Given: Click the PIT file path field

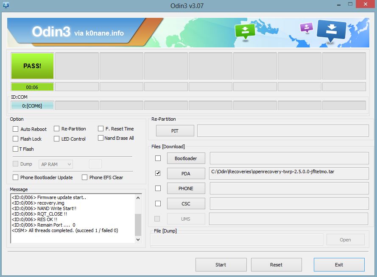Looking at the screenshot, I should [283, 131].
